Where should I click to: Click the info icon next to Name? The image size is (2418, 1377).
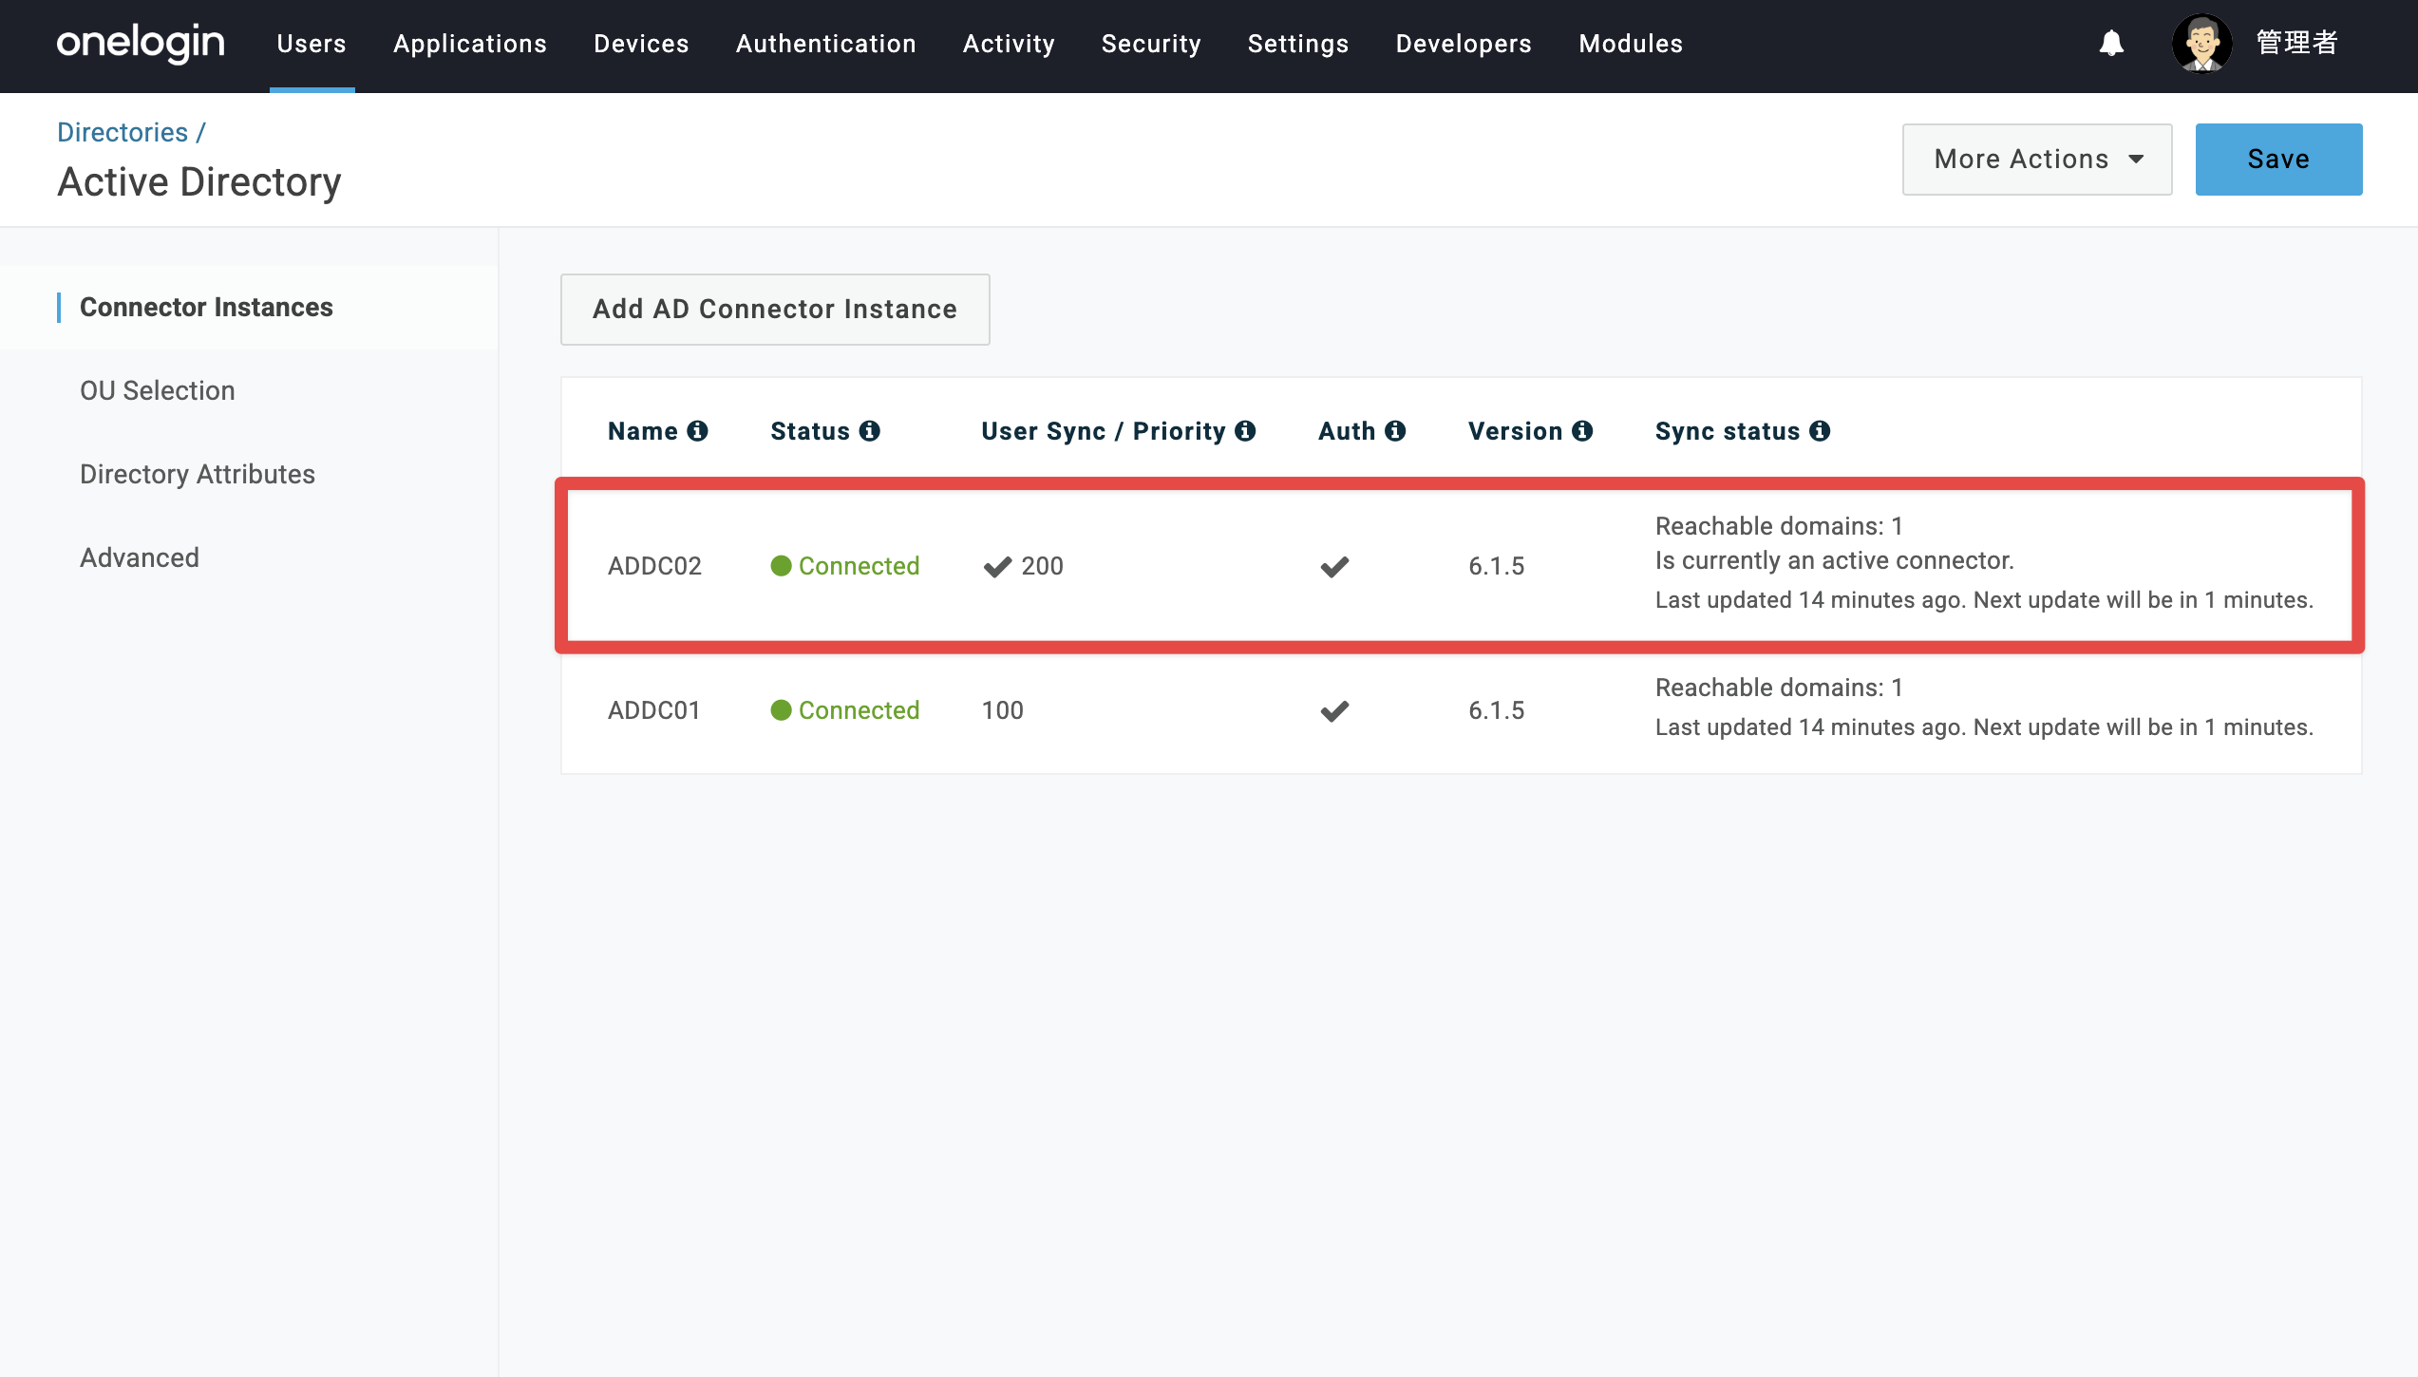tap(698, 431)
